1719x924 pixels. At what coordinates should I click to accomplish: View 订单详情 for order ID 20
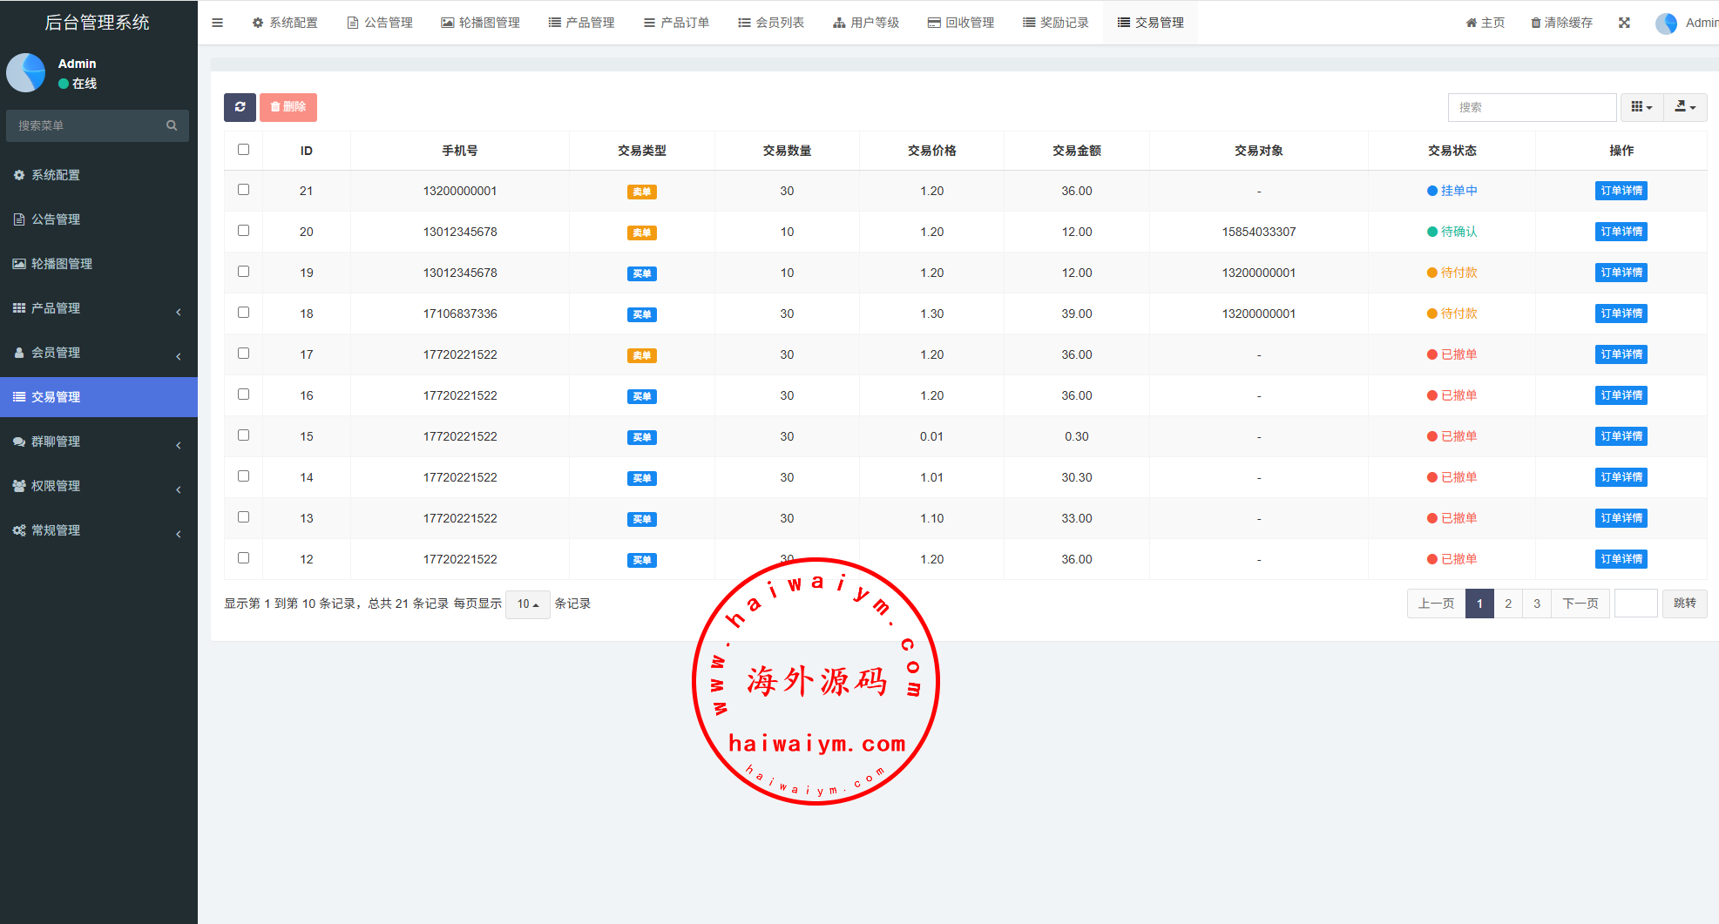[1621, 232]
